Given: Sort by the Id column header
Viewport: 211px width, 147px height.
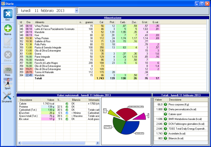Looking at the screenshot, I should pos(21,22).
